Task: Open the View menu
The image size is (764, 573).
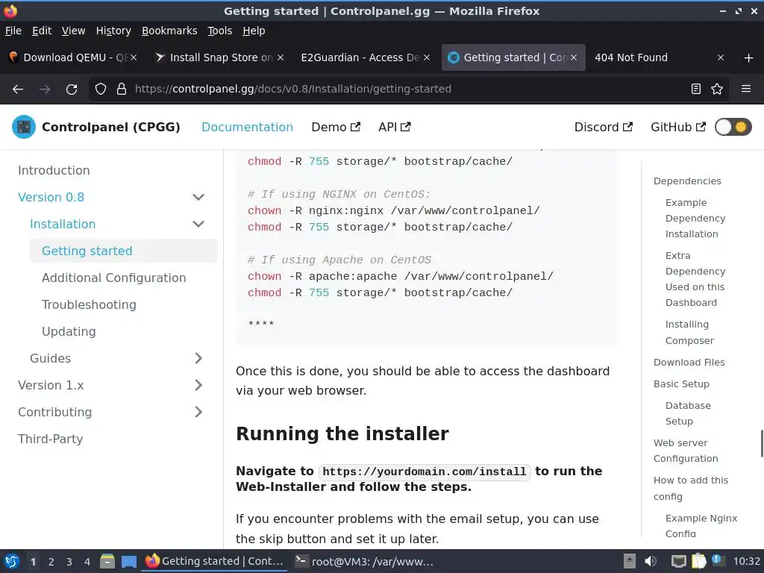Action: coord(74,31)
